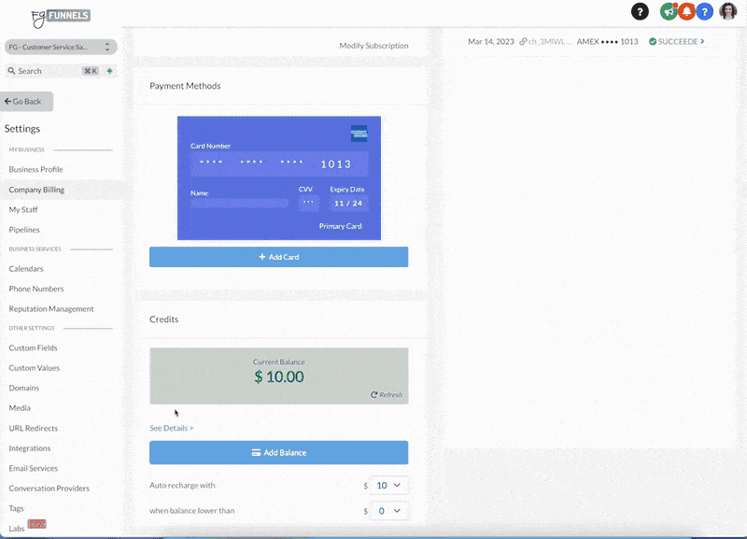Click the FG Funnels logo

pos(61,18)
